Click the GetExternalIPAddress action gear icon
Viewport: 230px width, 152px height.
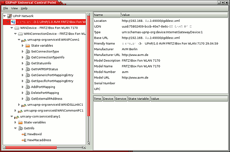pos(28,99)
